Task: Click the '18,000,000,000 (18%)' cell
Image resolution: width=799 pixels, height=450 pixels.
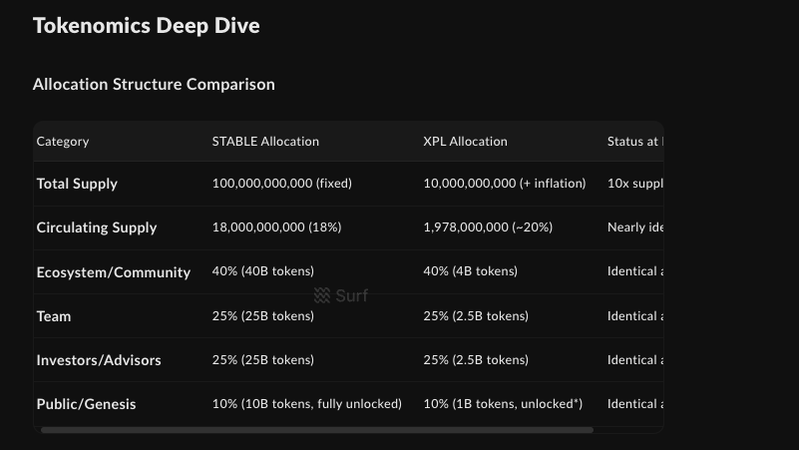Action: point(276,227)
